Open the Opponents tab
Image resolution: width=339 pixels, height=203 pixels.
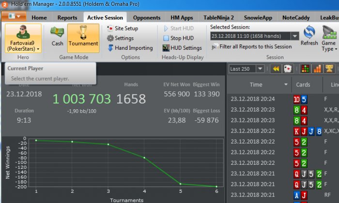coord(147,18)
